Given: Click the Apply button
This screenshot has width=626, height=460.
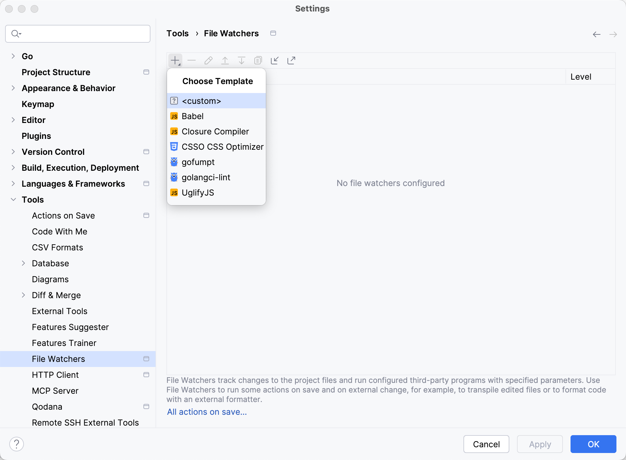Looking at the screenshot, I should (539, 444).
